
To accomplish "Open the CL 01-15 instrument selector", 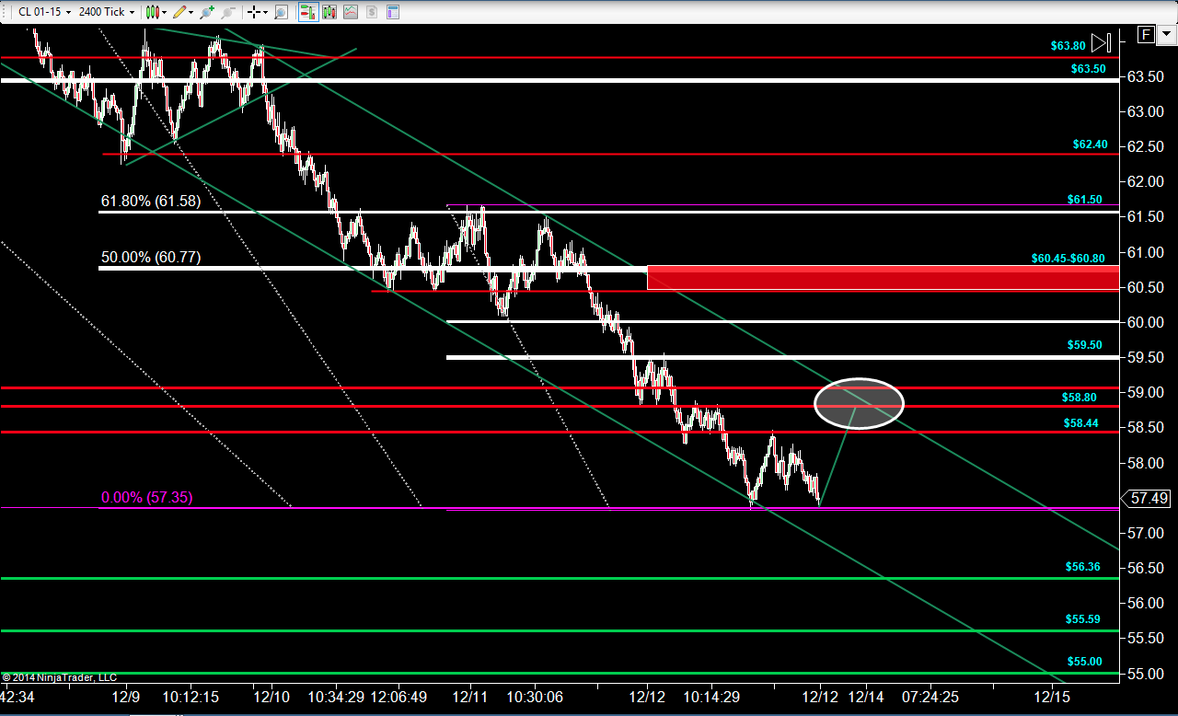I will click(44, 12).
